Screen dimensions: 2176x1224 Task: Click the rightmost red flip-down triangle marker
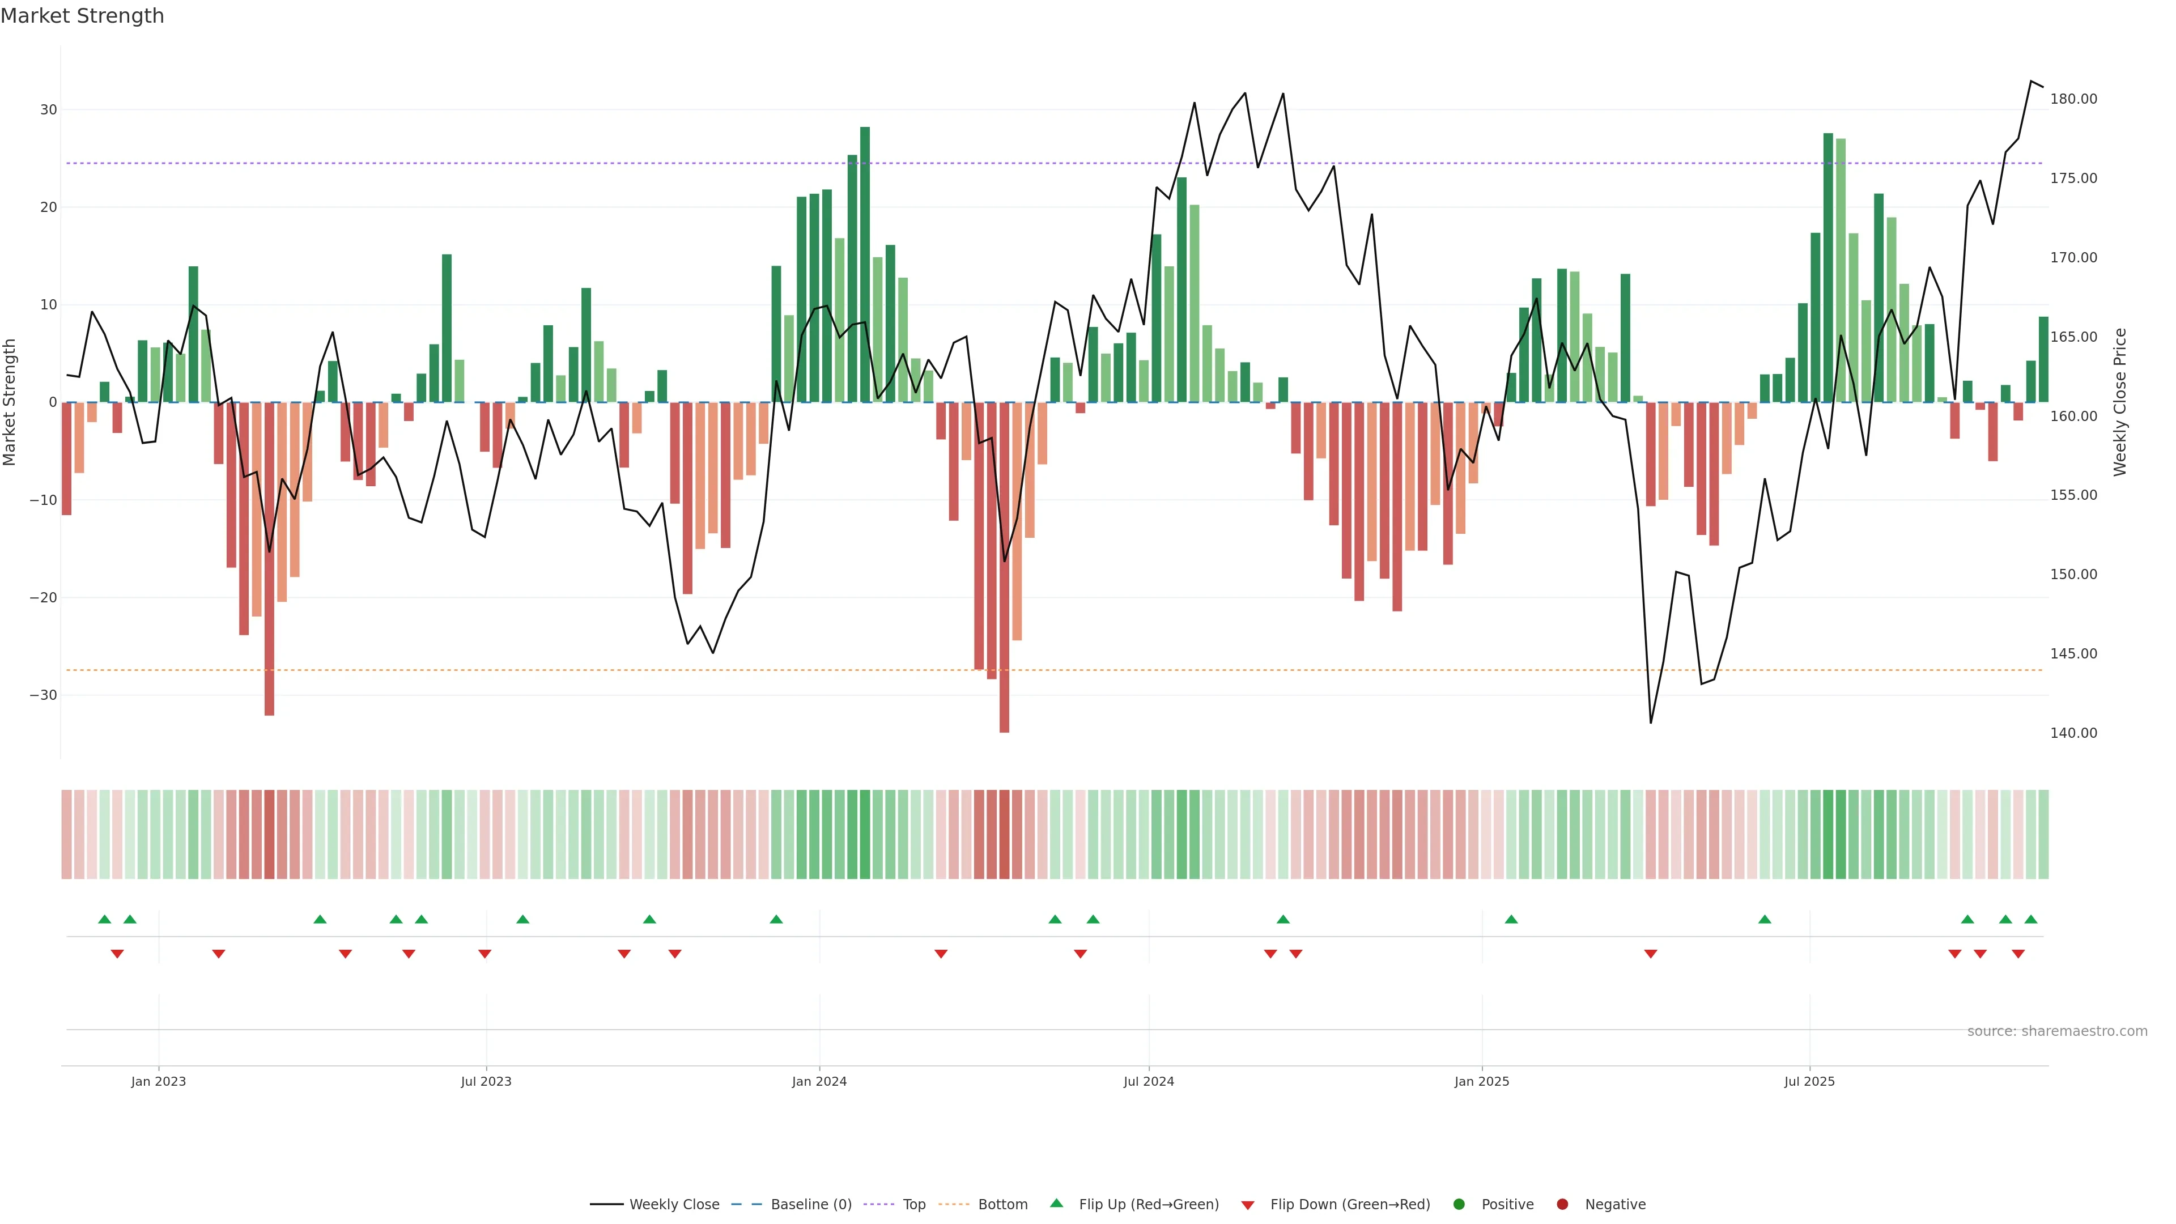[x=2018, y=954]
